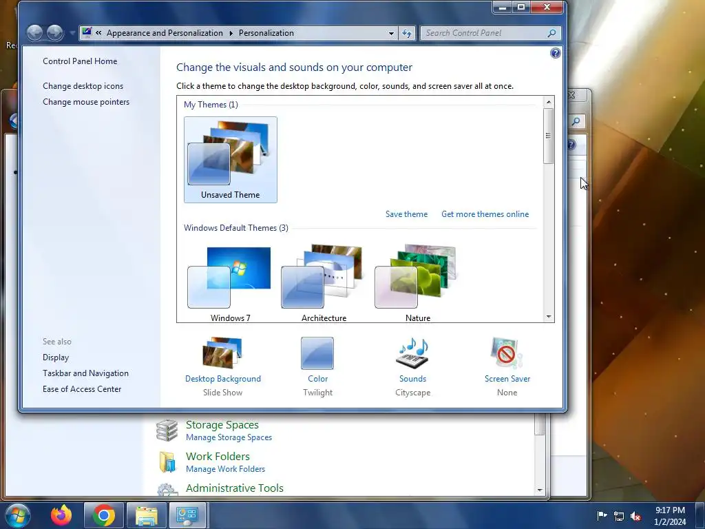Image resolution: width=705 pixels, height=529 pixels.
Task: Click Manage Work Folders link
Action: [x=225, y=468]
